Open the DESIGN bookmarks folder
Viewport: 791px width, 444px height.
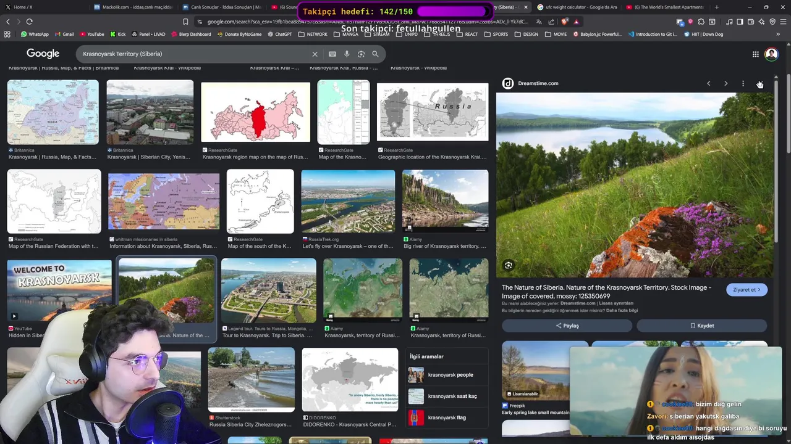tap(527, 35)
